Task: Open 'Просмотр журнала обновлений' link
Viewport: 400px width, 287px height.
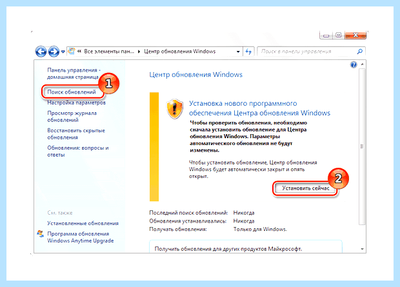Action: [x=72, y=117]
